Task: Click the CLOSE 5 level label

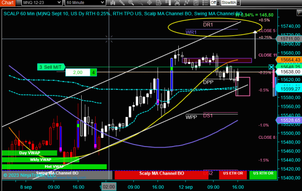Action: [267, 30]
